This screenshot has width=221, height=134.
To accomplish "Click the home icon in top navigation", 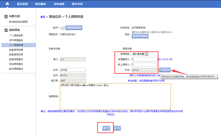I will click(x=7, y=4).
